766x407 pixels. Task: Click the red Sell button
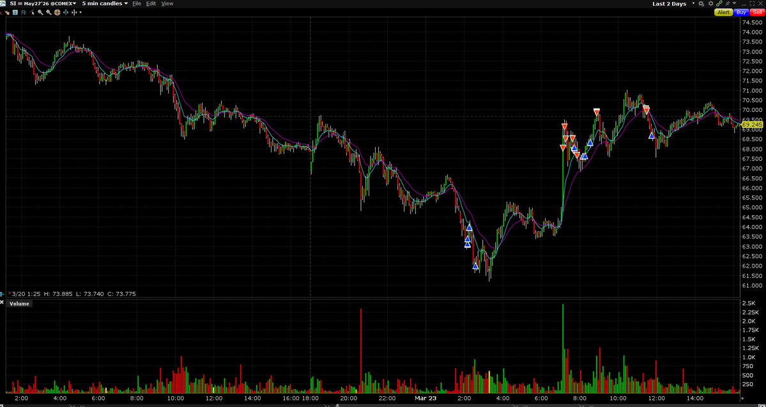pos(758,12)
